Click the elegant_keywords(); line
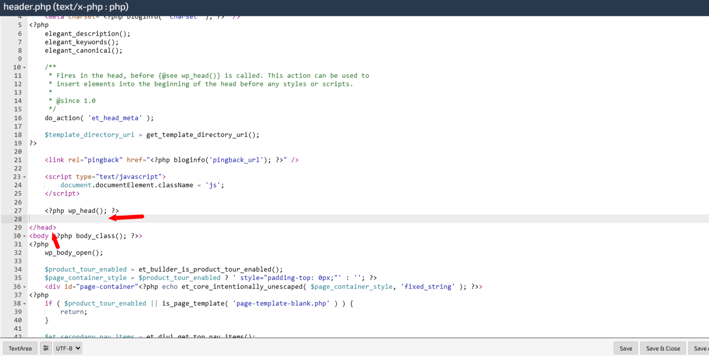This screenshot has width=709, height=356. 81,42
